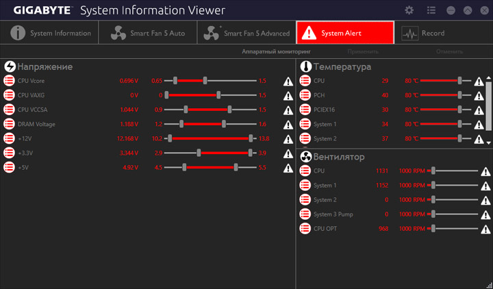
Task: Click the Применить button
Action: click(363, 51)
